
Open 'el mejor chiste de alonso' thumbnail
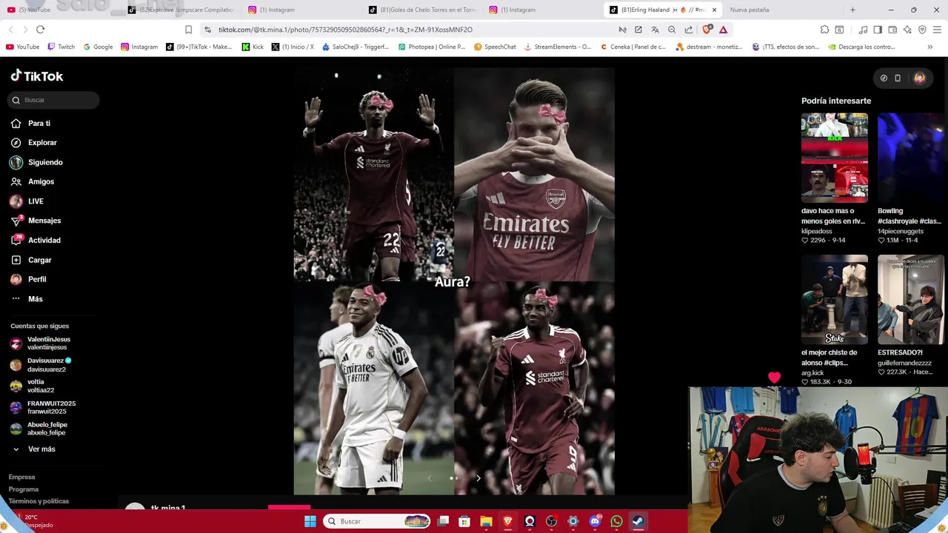point(835,300)
